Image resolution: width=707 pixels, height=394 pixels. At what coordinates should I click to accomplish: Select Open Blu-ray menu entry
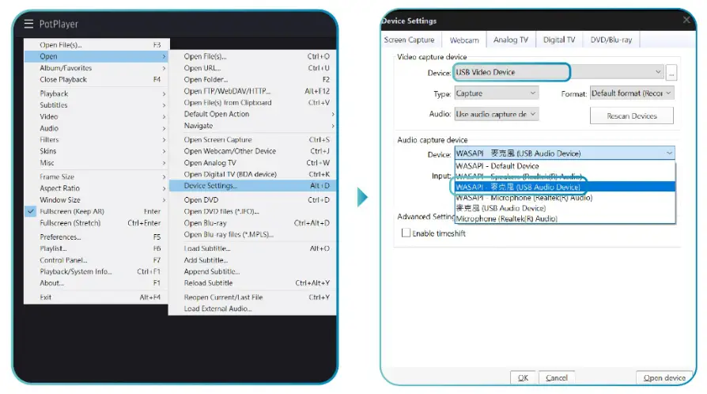tap(252, 223)
